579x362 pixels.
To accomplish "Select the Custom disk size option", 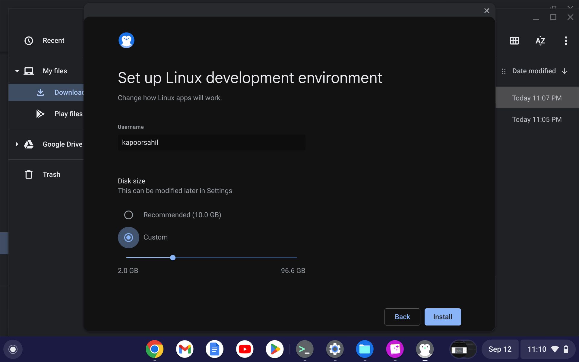I will coord(128,237).
